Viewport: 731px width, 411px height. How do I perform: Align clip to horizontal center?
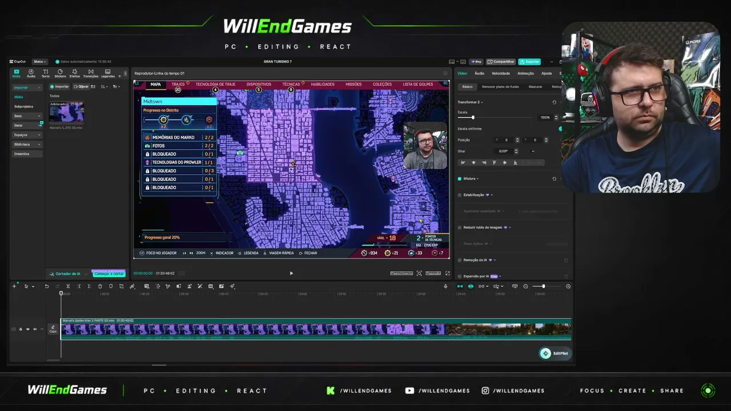(x=473, y=163)
